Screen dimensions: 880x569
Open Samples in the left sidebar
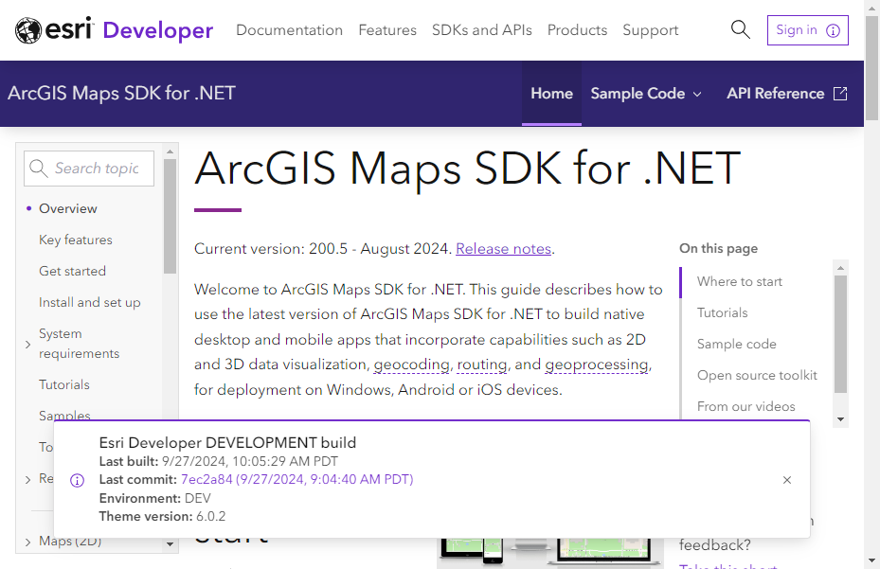64,416
